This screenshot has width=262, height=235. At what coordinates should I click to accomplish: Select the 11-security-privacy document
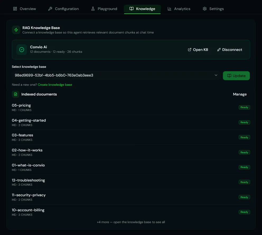click(x=131, y=197)
